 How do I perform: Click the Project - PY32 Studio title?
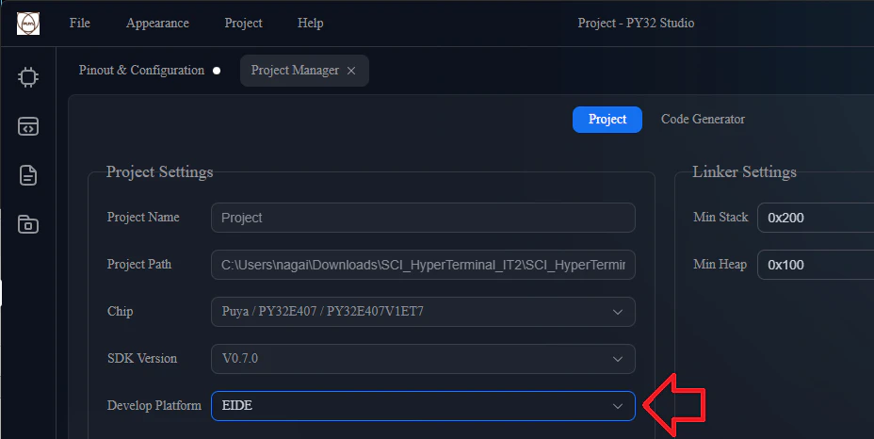click(636, 23)
